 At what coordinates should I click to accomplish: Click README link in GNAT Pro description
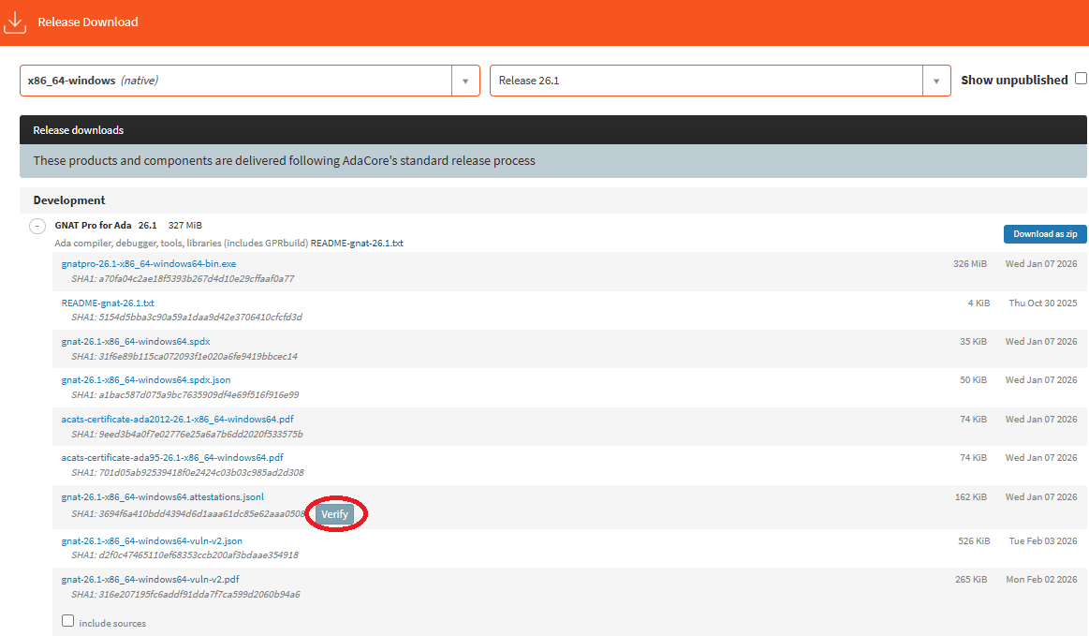[357, 244]
